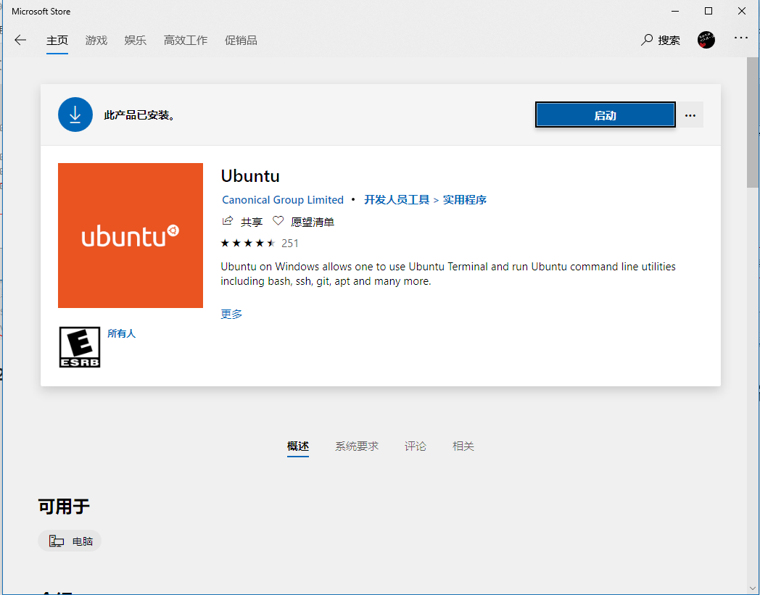
Task: Open the Store search
Action: pos(660,40)
